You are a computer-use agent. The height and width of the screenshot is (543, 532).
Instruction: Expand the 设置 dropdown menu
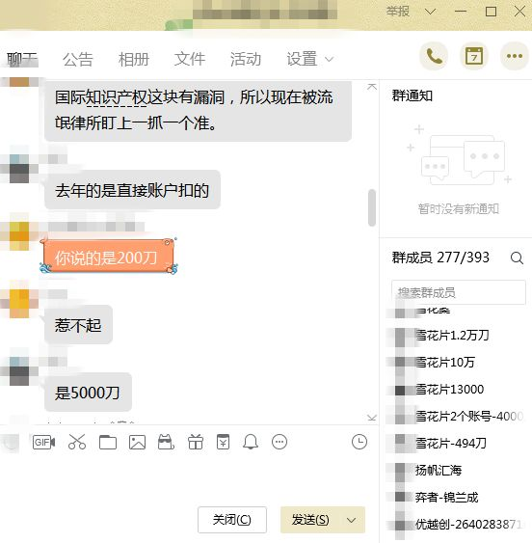pos(309,59)
